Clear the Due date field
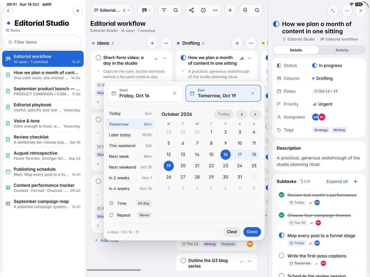The image size is (370, 277). pos(253,93)
